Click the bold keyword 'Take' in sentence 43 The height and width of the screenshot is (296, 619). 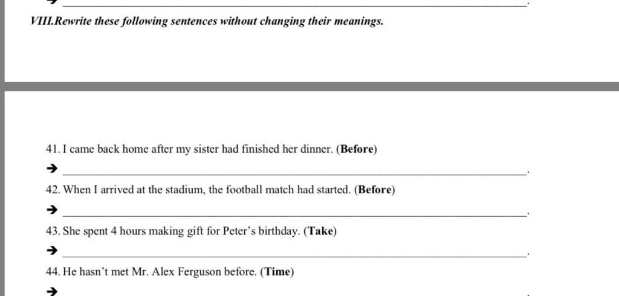[320, 231]
